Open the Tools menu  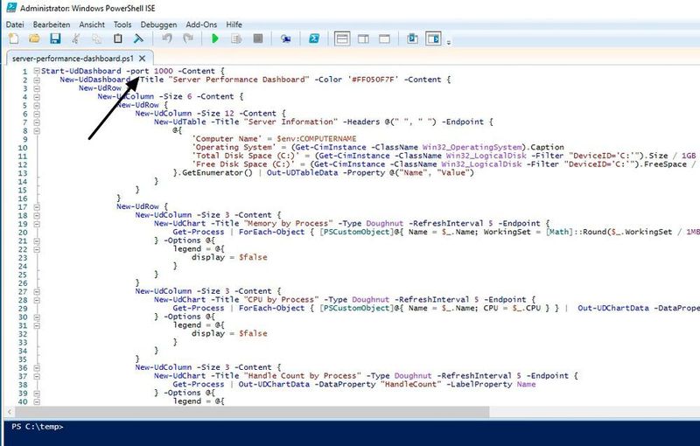click(122, 24)
